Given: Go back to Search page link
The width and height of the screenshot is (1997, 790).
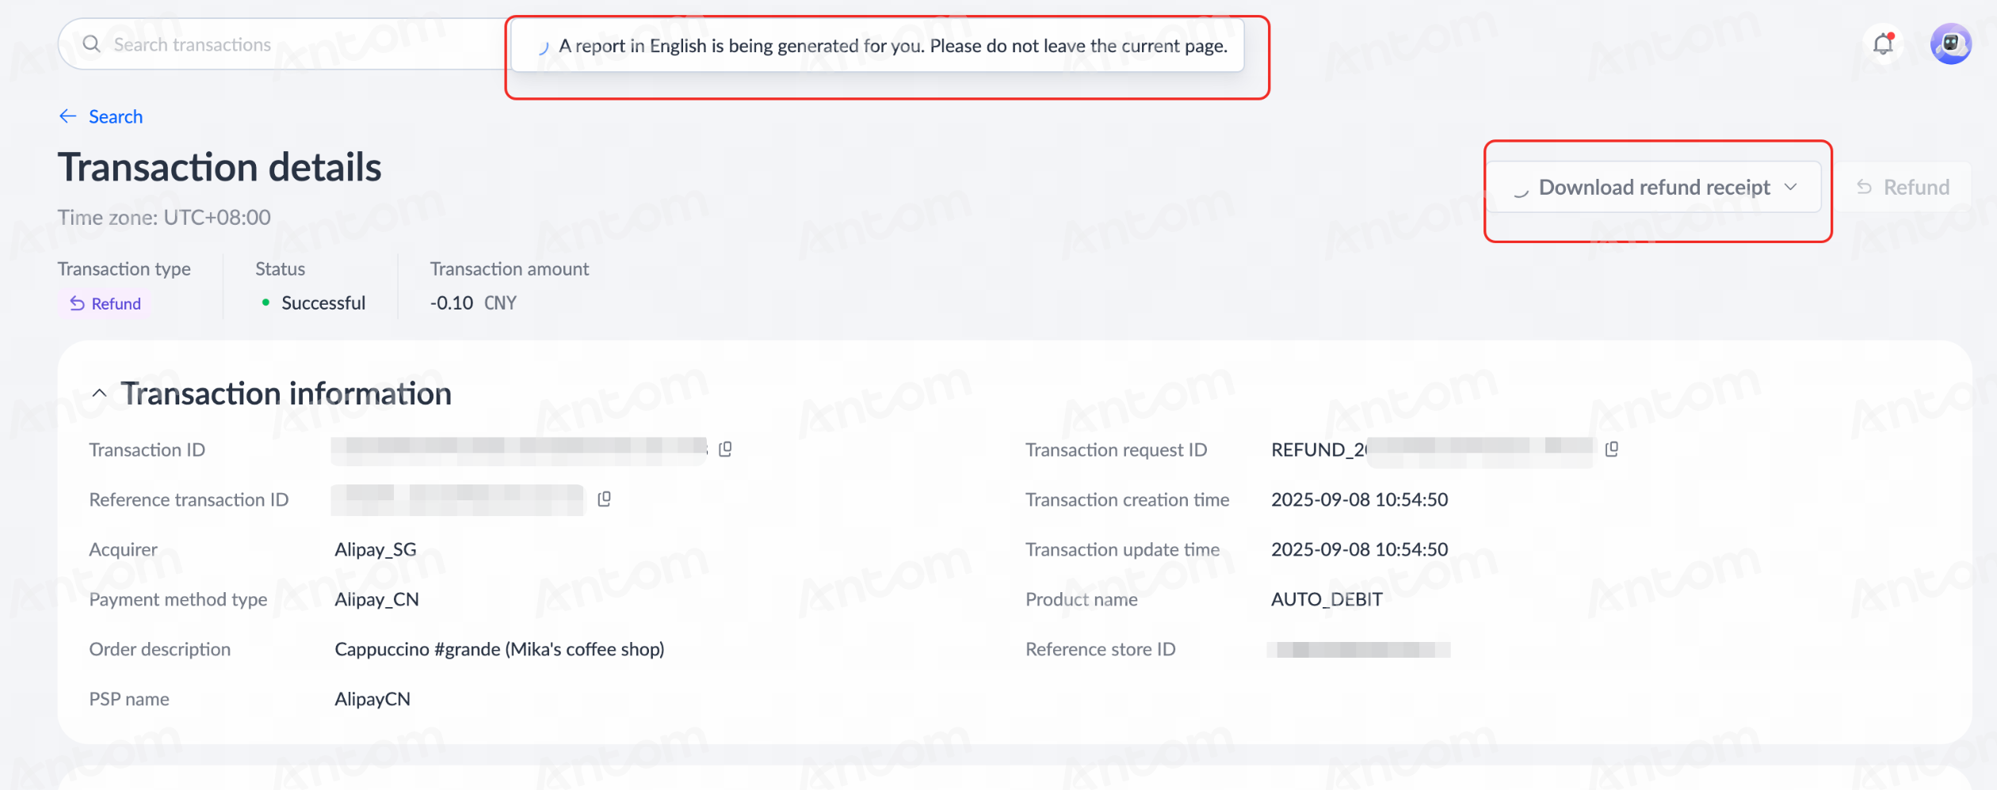Looking at the screenshot, I should pyautogui.click(x=116, y=116).
